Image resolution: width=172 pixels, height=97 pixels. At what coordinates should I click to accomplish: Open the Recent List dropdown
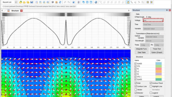[x=16, y=2]
